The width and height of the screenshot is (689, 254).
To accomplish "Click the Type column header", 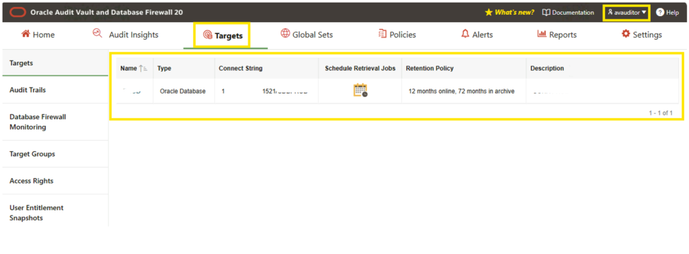I will point(164,69).
